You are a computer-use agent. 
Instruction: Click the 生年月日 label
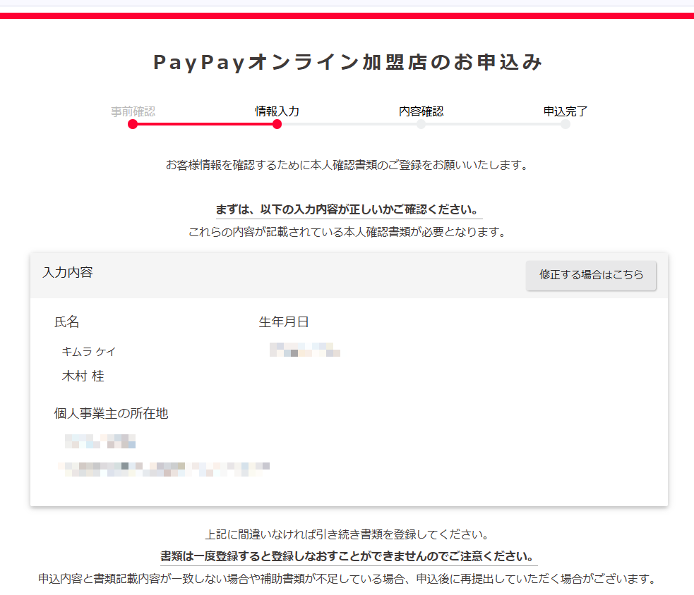284,321
